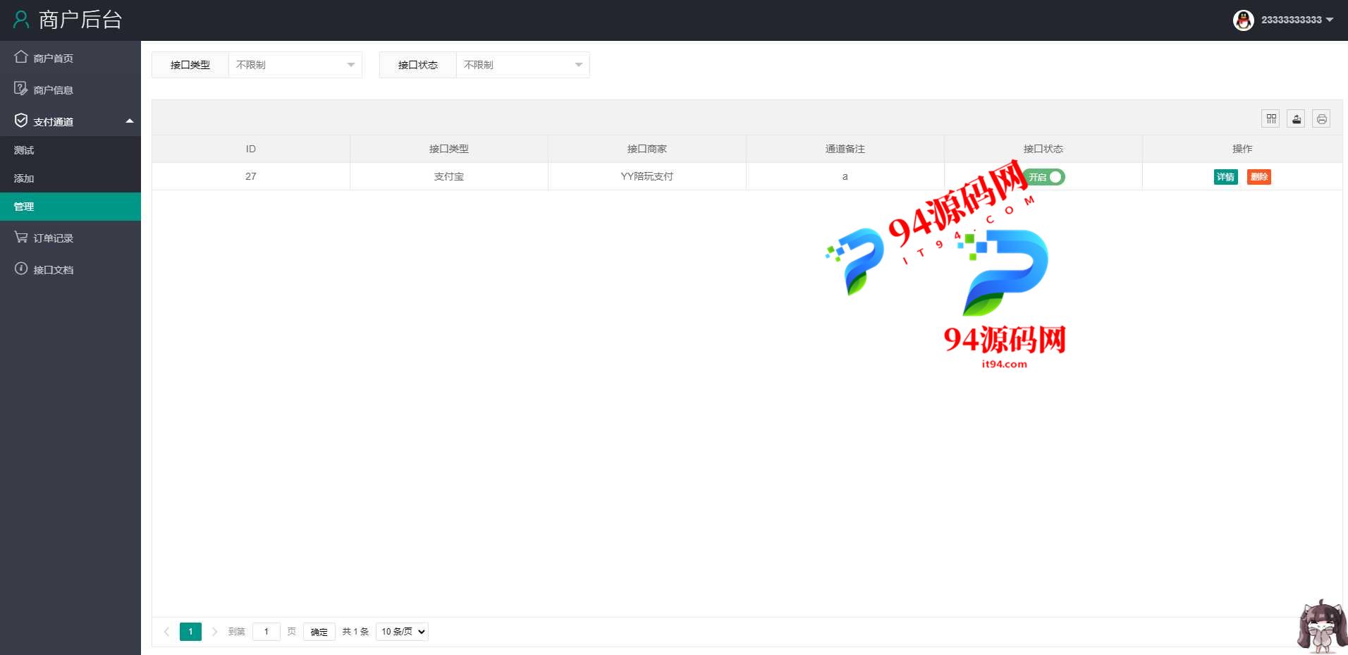Collapse the 支付通道 menu arrow
The image size is (1348, 655).
pyautogui.click(x=130, y=121)
